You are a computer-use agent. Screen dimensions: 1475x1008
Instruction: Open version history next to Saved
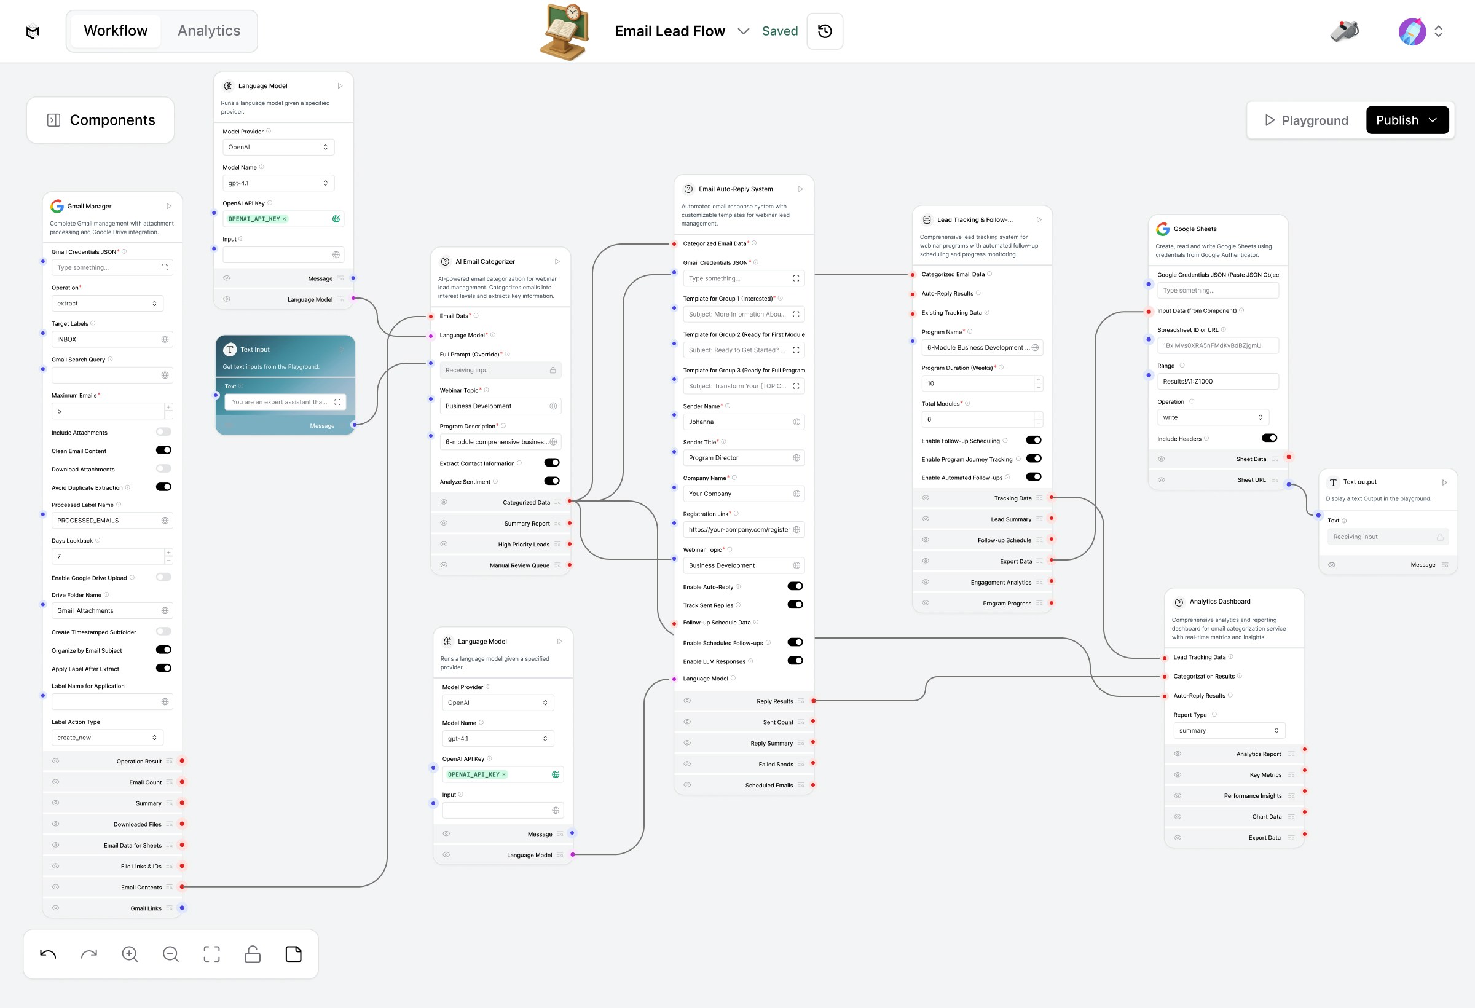[x=824, y=31]
